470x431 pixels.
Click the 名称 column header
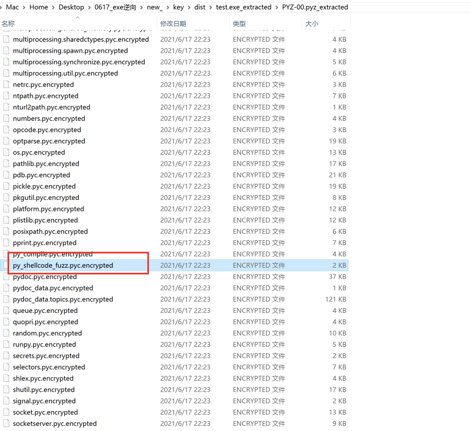8,24
